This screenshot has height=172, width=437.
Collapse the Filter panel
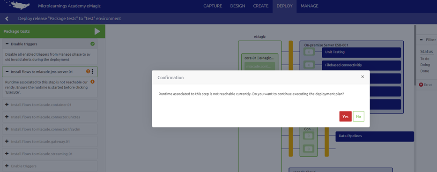(x=422, y=40)
